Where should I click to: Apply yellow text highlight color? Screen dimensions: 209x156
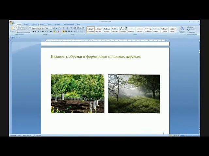(x=55, y=32)
